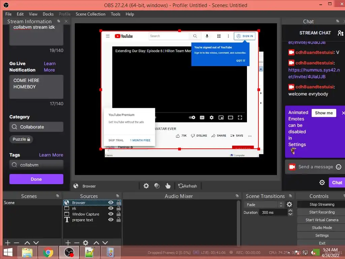345x259 pixels.
Task: Click Stop Streaming button
Action: click(x=322, y=204)
